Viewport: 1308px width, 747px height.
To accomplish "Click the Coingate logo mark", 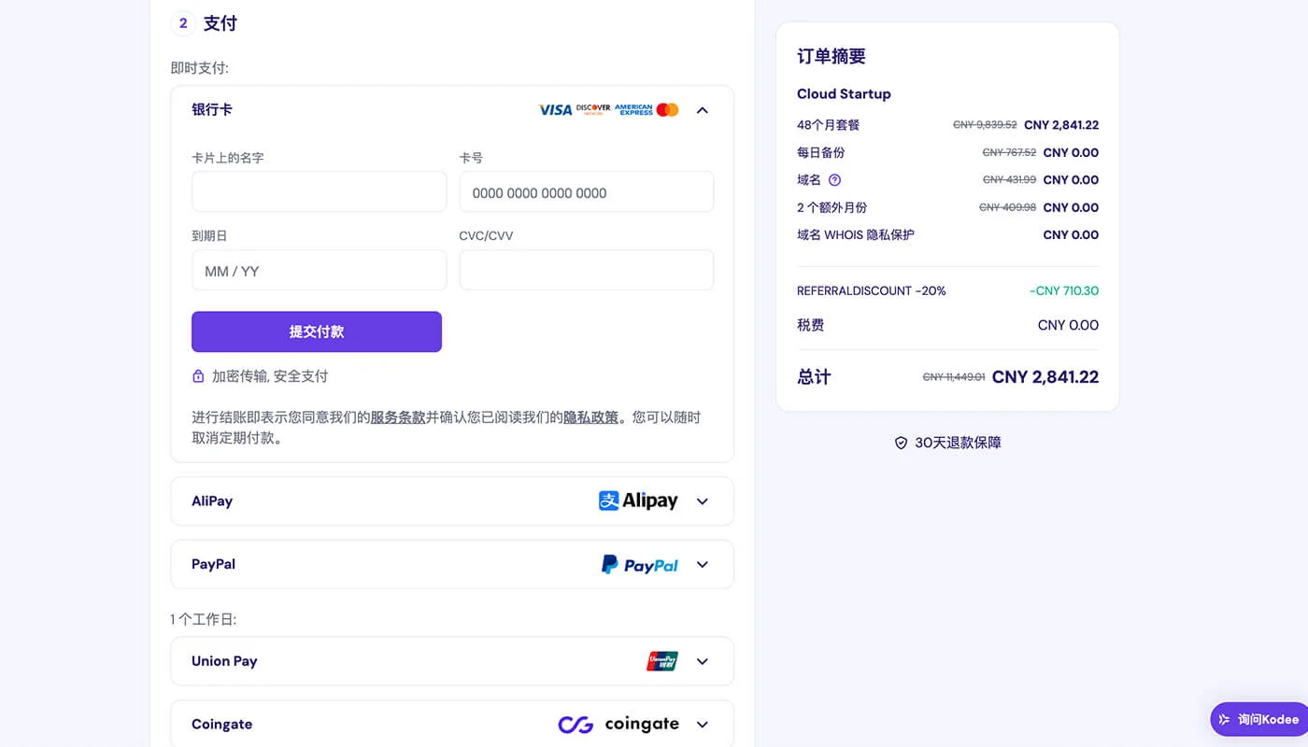I will coord(577,724).
